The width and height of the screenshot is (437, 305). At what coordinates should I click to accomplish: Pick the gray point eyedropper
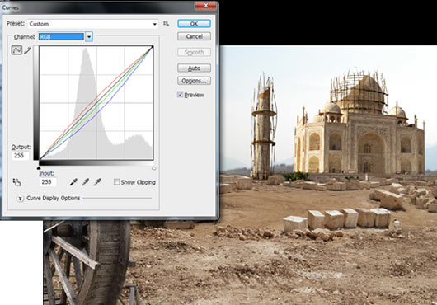coord(85,182)
